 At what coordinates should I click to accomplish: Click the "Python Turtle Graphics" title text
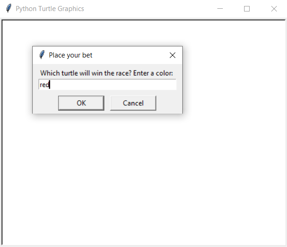[50, 9]
